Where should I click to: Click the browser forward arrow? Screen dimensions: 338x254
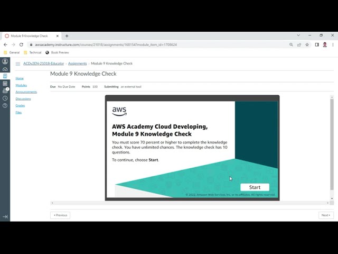[13, 44]
